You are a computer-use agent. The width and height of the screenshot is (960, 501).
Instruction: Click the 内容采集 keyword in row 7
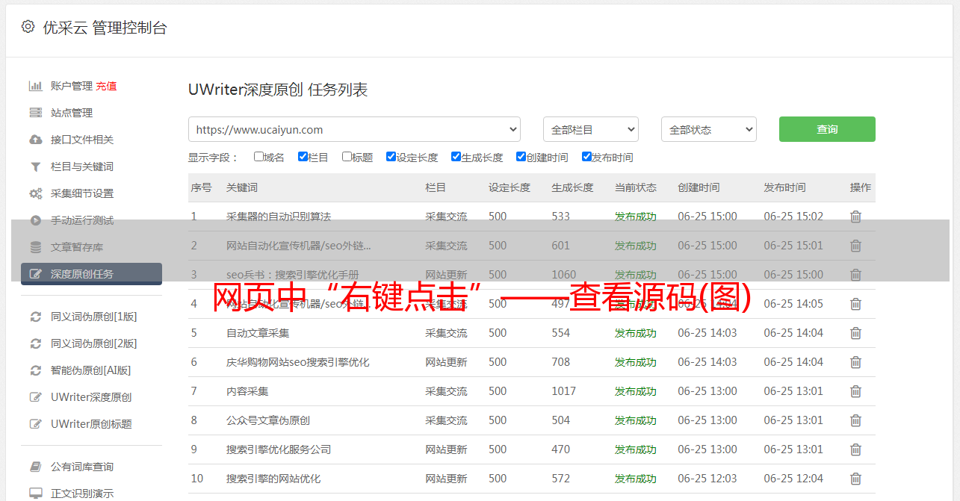pyautogui.click(x=247, y=391)
